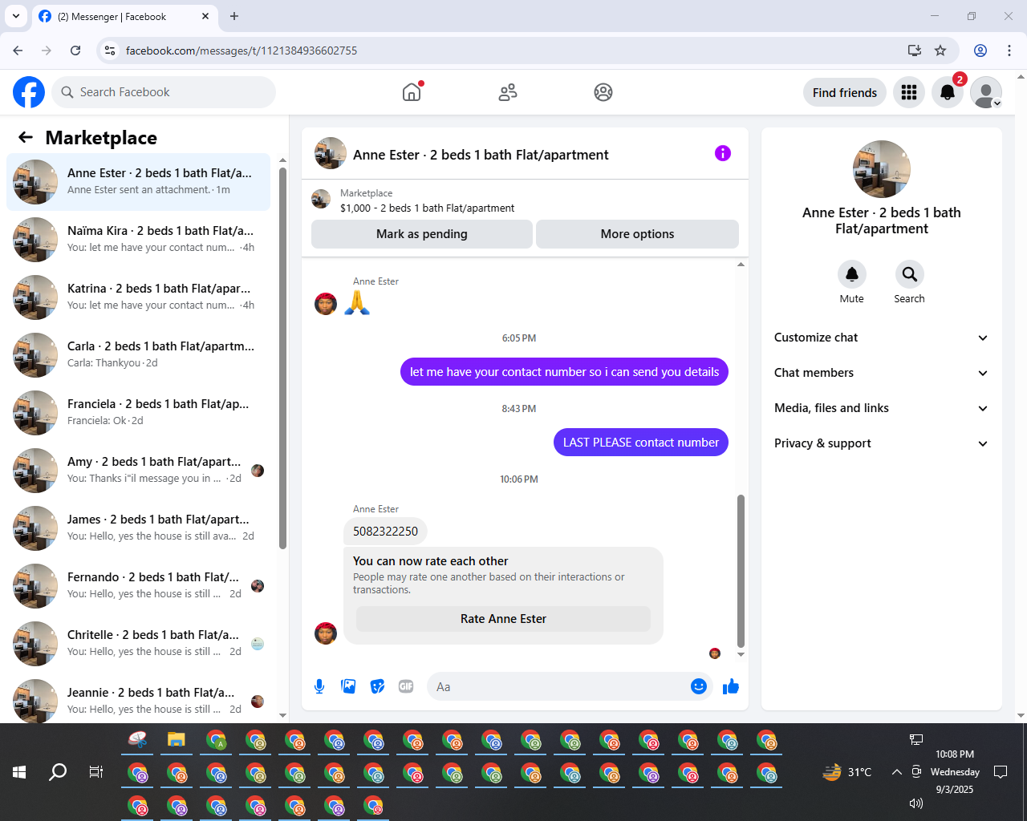Image resolution: width=1027 pixels, height=821 pixels.
Task: Click the Facebook logo icon
Action: (29, 92)
